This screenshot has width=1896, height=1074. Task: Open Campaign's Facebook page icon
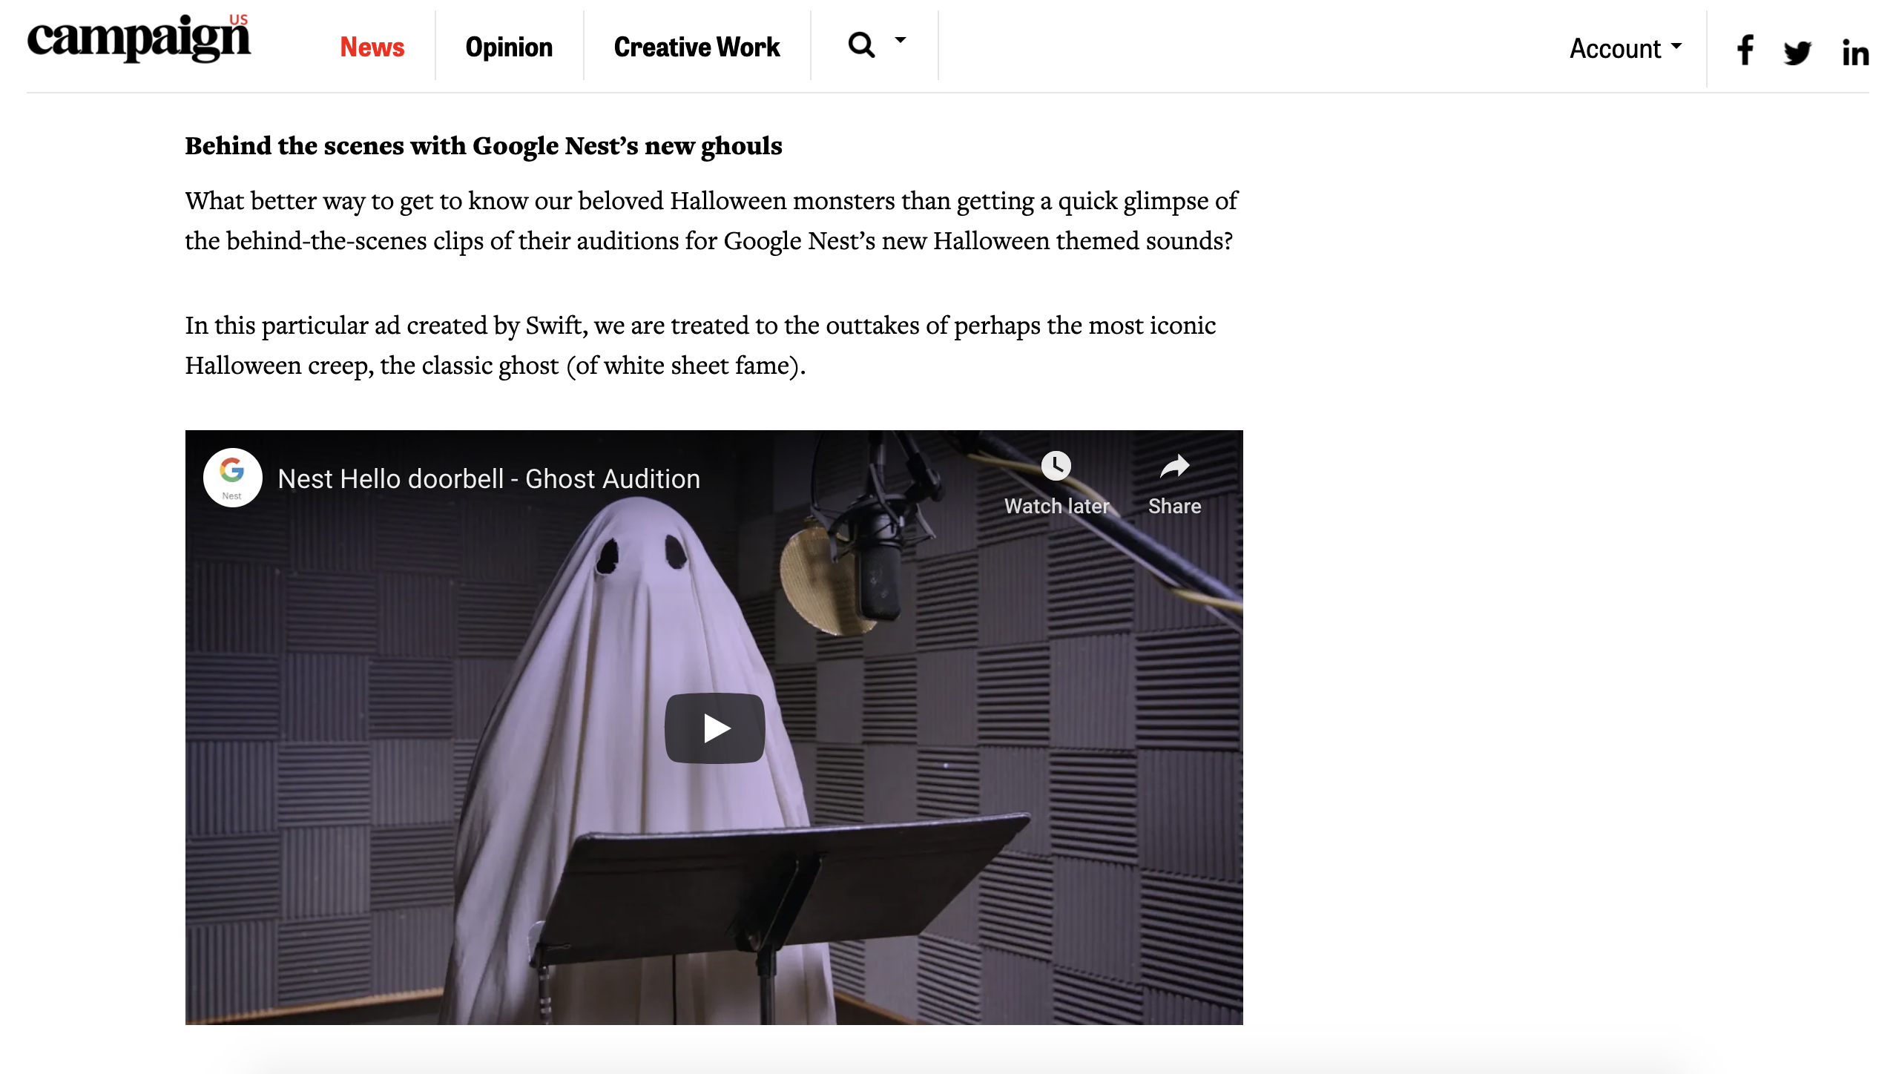click(x=1745, y=50)
